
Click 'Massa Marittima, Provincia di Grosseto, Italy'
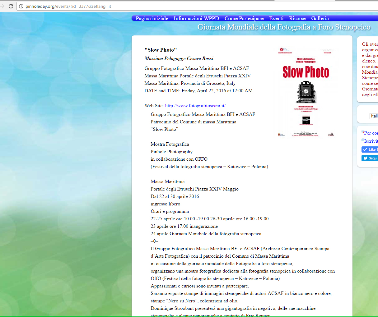[190, 83]
